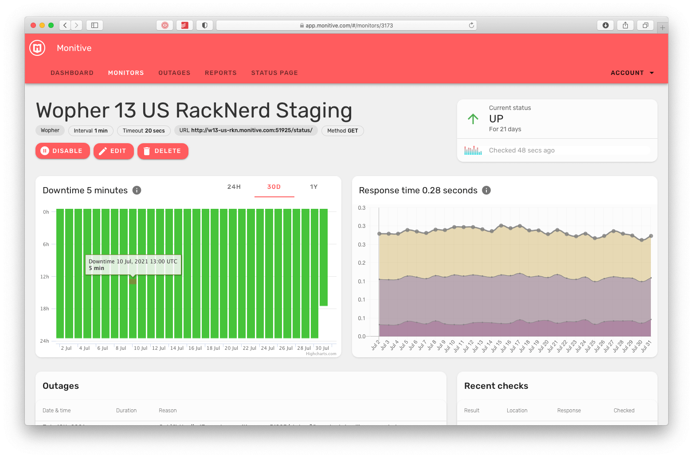Viewport: 693px width, 458px height.
Task: Click the DELETE monitor button
Action: point(163,151)
